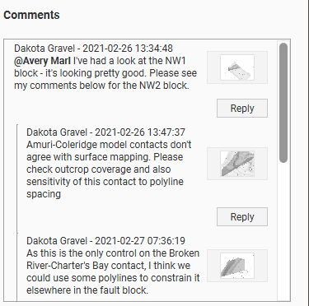This screenshot has height=306, width=309.
Task: Click Dakota Gravel's name on third comment
Action: [57, 241]
